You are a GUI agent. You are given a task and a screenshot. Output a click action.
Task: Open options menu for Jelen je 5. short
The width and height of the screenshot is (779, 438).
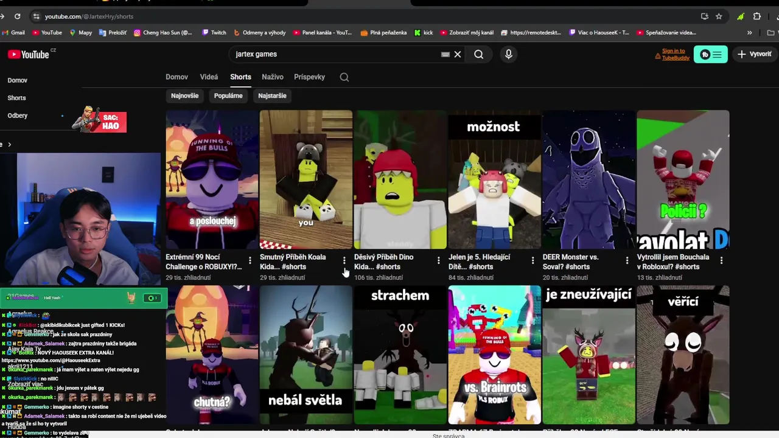[x=533, y=261]
